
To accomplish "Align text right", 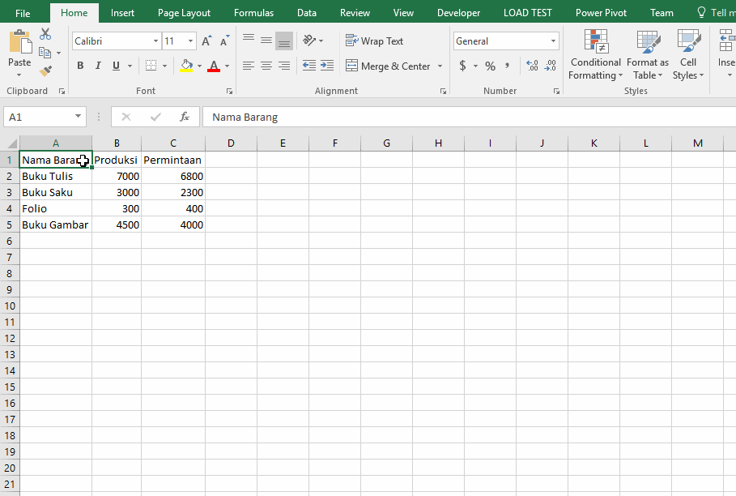I will [x=284, y=66].
